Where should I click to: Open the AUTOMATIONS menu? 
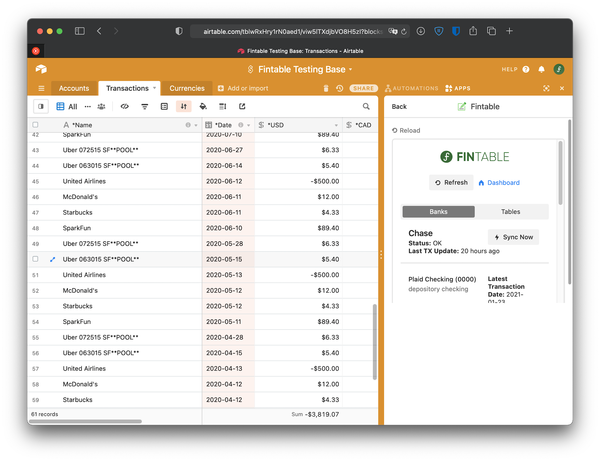(412, 88)
